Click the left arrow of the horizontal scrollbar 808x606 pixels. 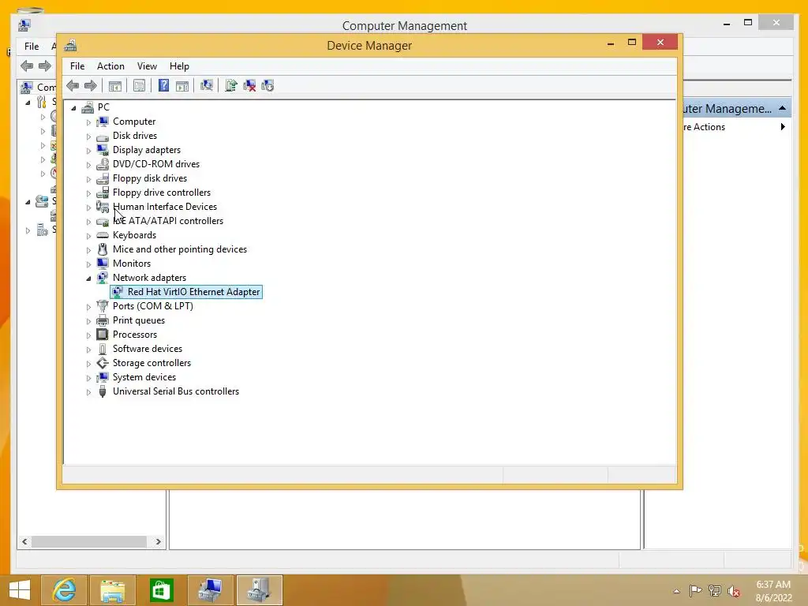24,541
